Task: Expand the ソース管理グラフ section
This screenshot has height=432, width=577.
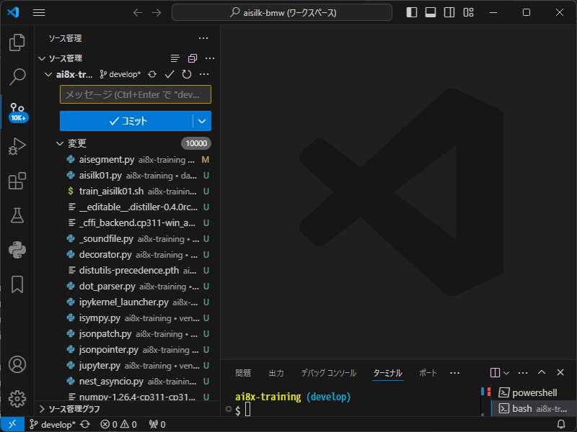Action: (x=42, y=409)
